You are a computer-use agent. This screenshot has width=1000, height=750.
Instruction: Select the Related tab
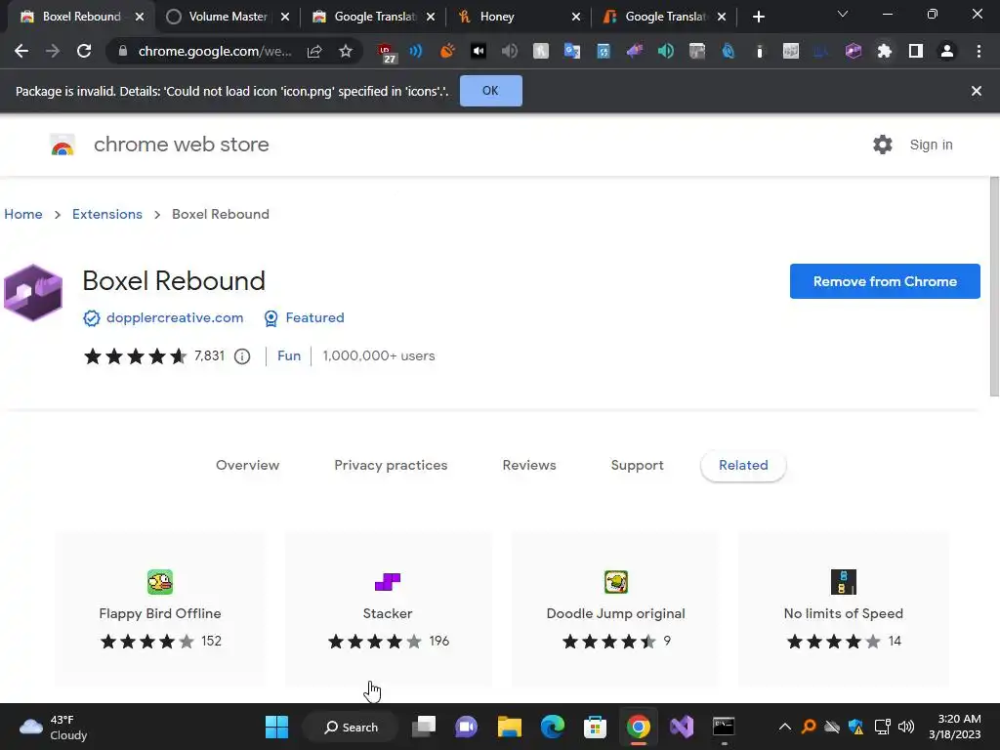click(x=743, y=466)
